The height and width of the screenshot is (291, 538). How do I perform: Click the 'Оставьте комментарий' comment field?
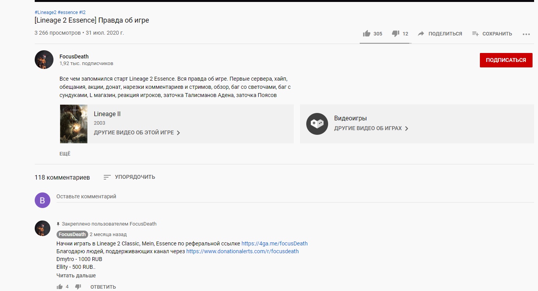pyautogui.click(x=295, y=197)
